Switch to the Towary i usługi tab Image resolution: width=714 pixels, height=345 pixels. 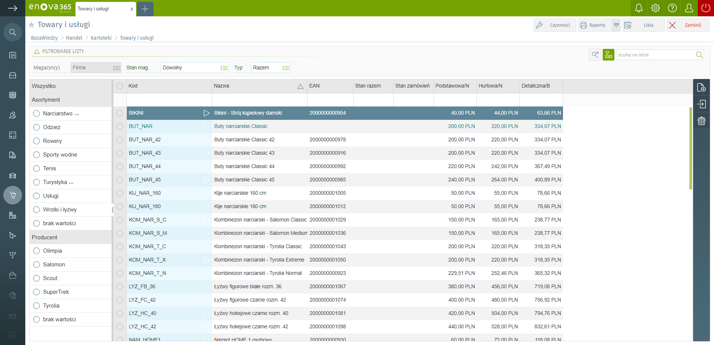(x=100, y=9)
